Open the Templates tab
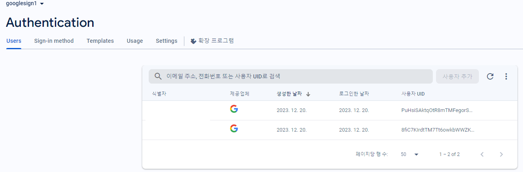 point(100,41)
